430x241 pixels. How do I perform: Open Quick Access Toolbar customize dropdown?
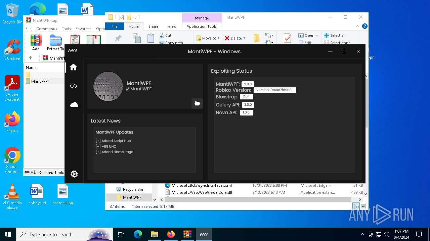135,17
